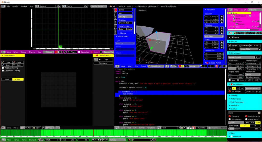This screenshot has width=262, height=142.
Task: Toggle the 3D manipulator axis icon
Action: coord(180,66)
